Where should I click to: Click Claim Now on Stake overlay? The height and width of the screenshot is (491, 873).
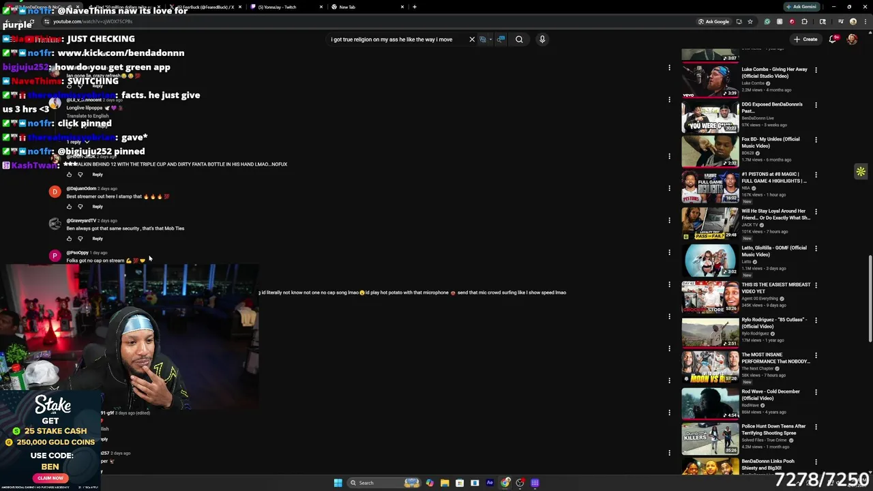(50, 478)
